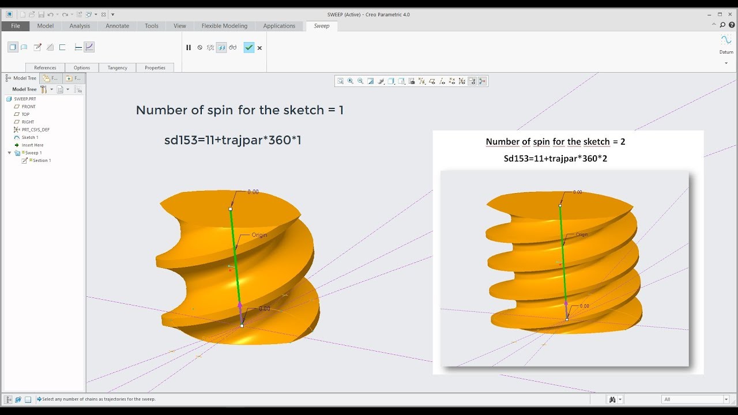The image size is (738, 415).
Task: Open the customize quick access toolbar arrow
Action: click(x=112, y=14)
